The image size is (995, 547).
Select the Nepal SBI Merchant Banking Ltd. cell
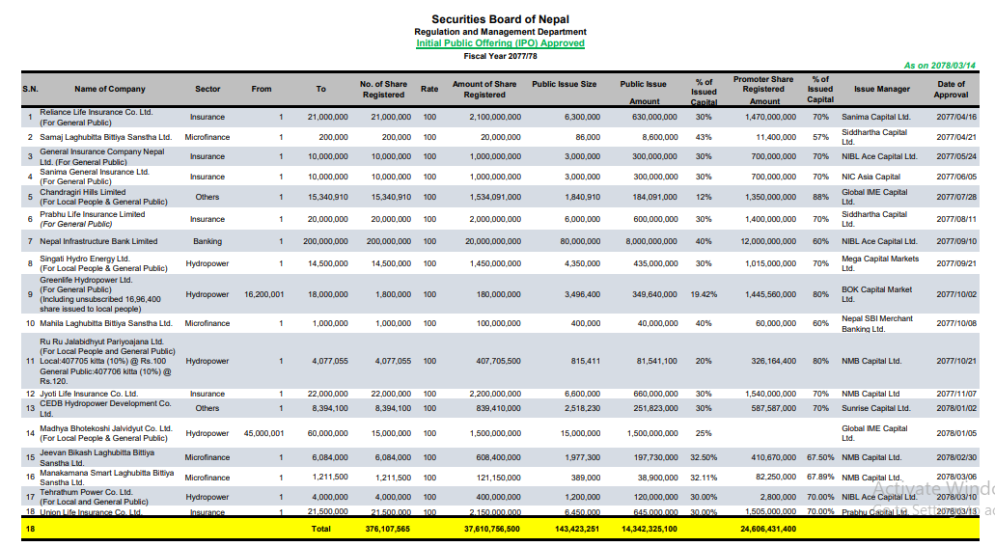click(876, 323)
